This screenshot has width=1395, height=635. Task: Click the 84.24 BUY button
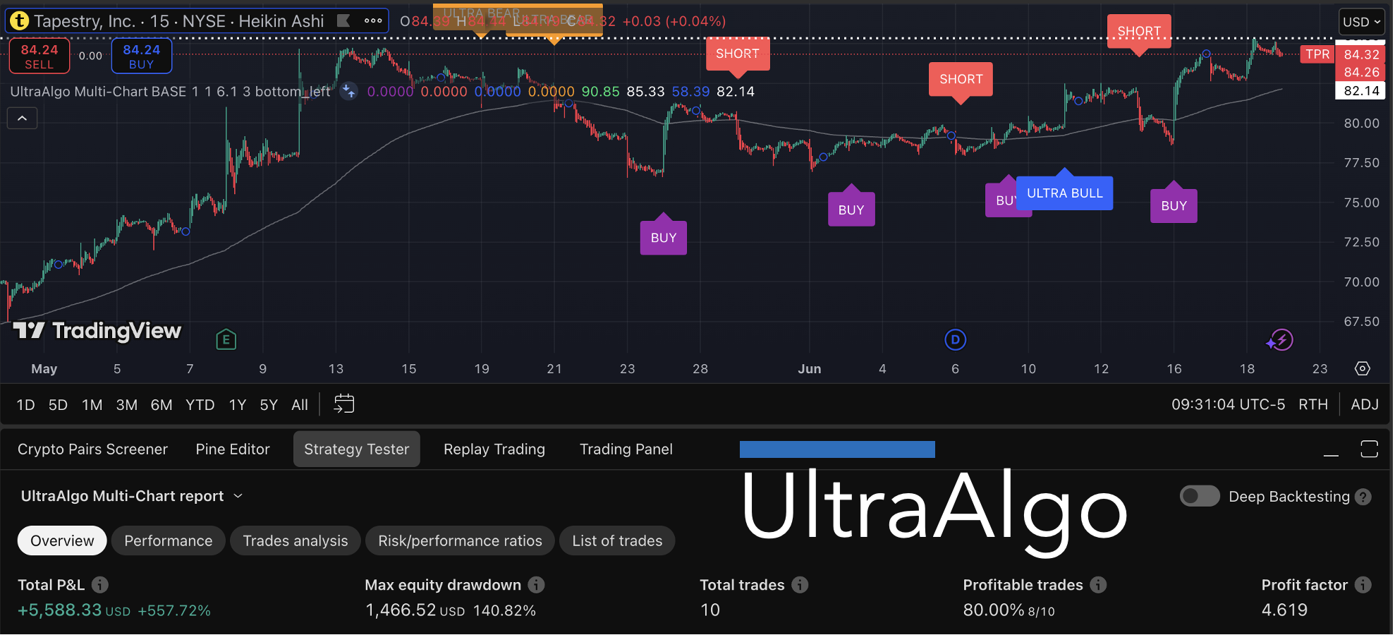tap(142, 56)
